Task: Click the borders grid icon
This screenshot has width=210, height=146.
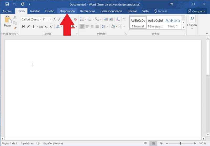Action: 120,27
